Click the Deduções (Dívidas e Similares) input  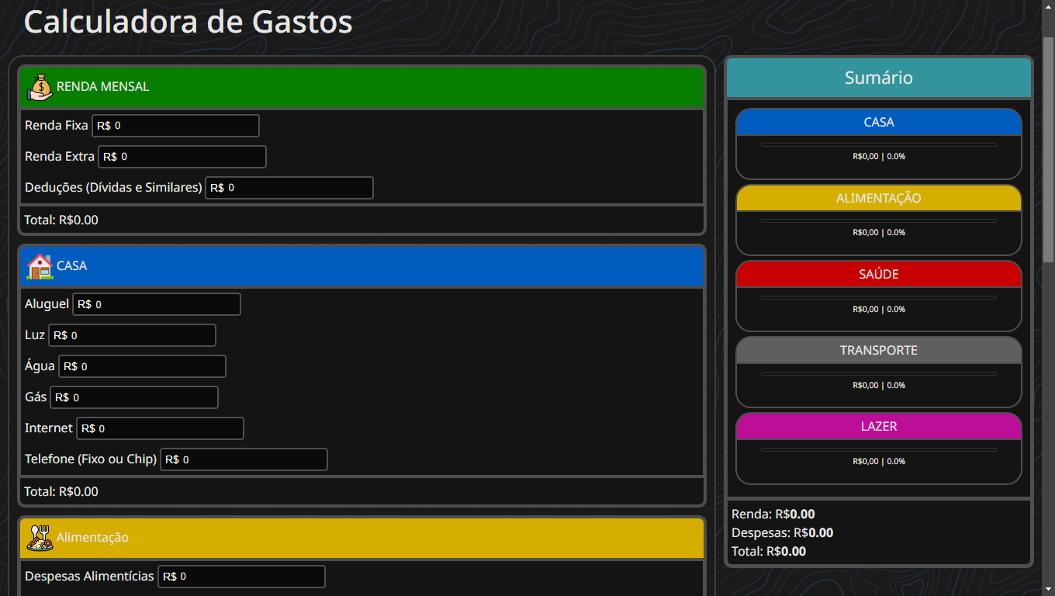point(289,188)
